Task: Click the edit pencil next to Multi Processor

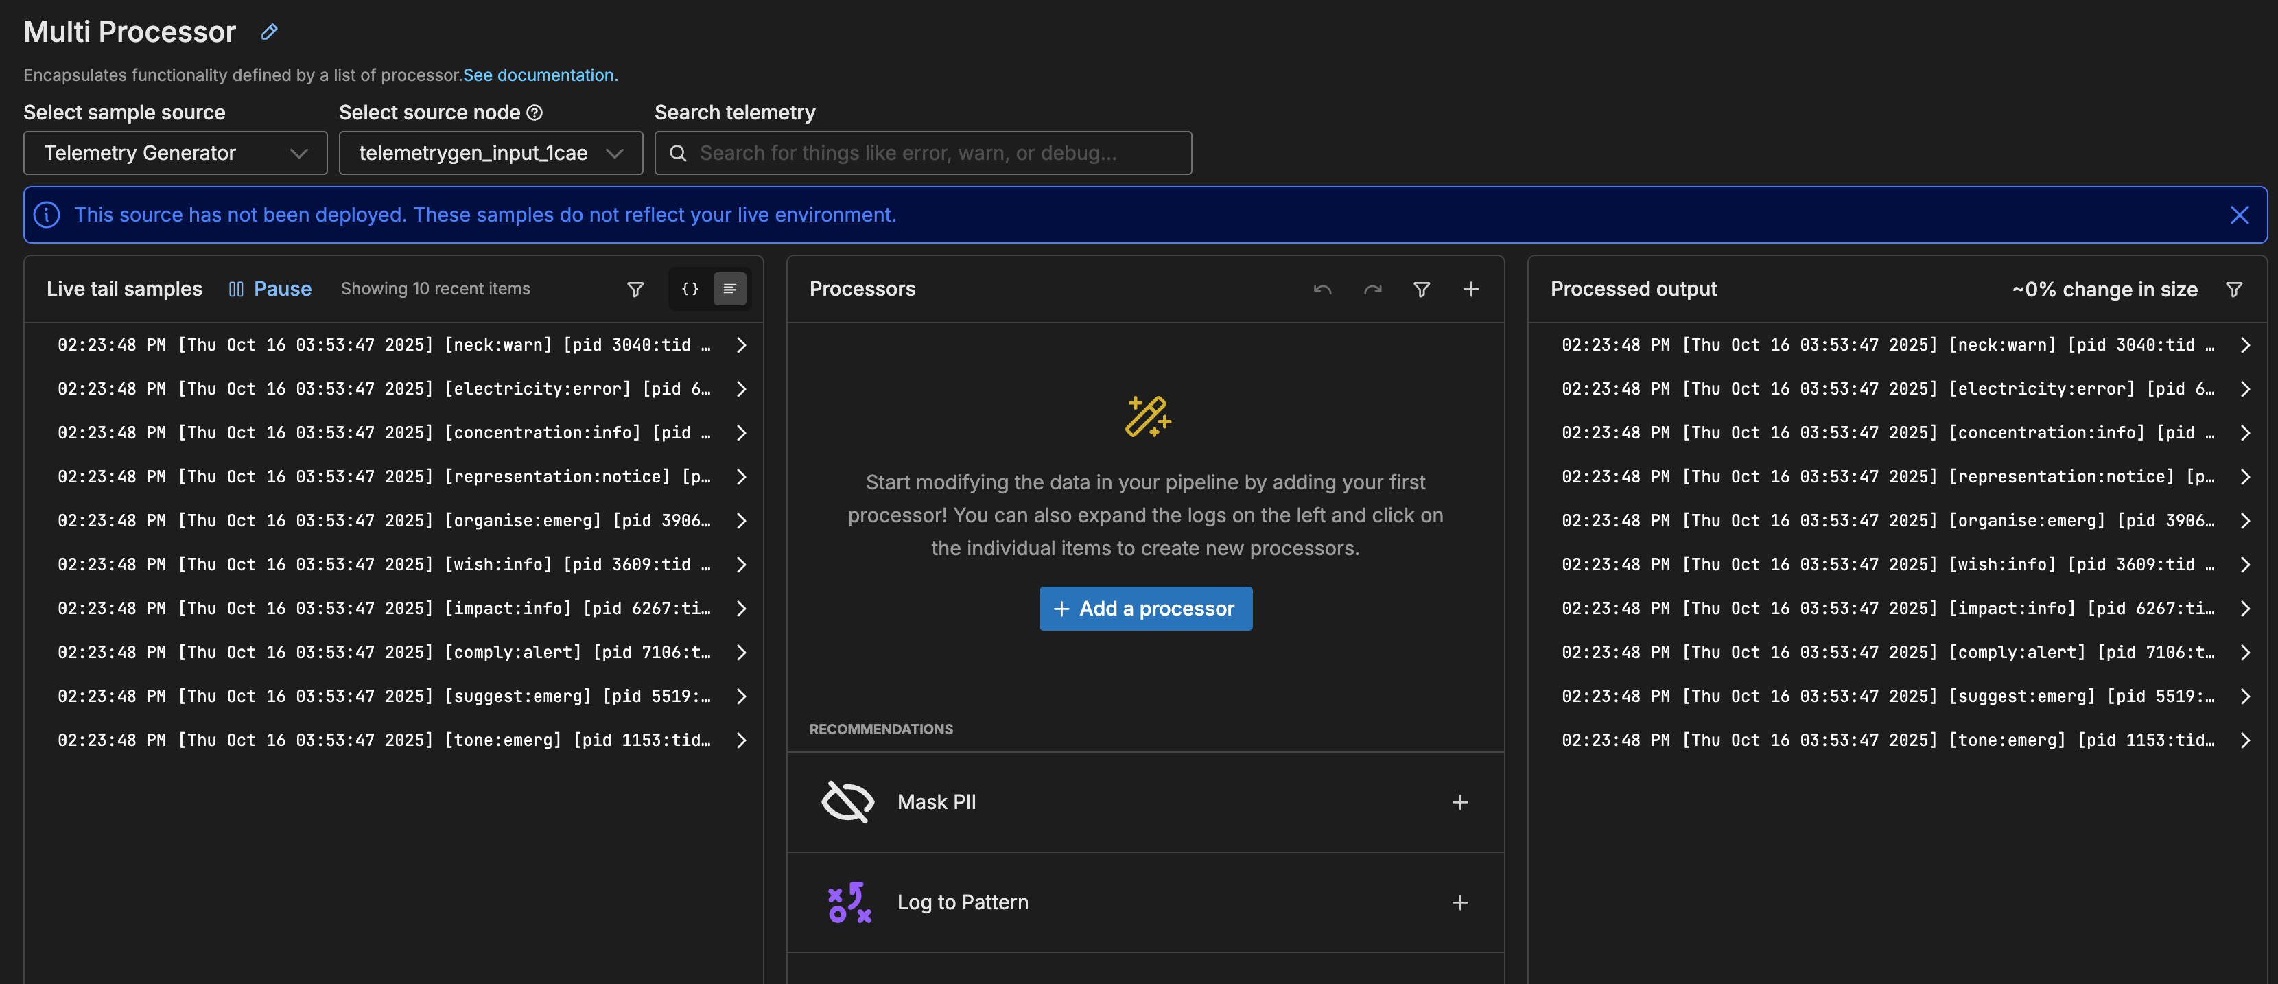Action: [x=269, y=33]
